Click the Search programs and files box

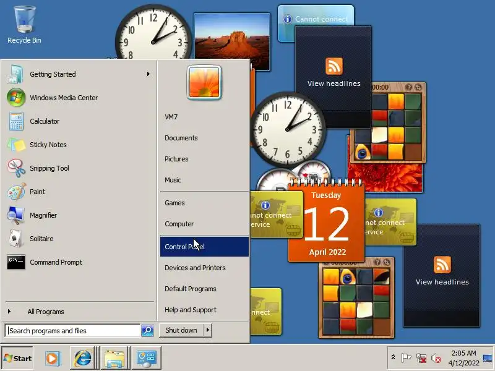pos(72,331)
